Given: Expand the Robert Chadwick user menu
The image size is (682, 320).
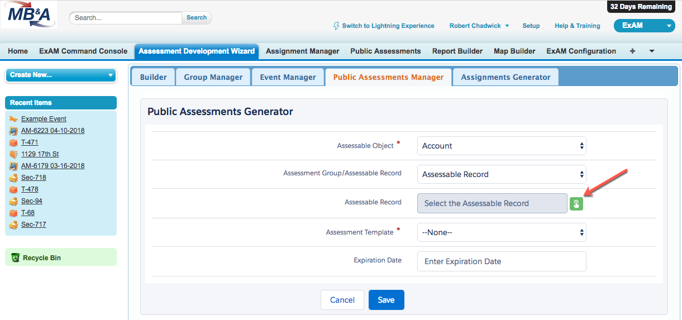Looking at the screenshot, I should [x=479, y=26].
